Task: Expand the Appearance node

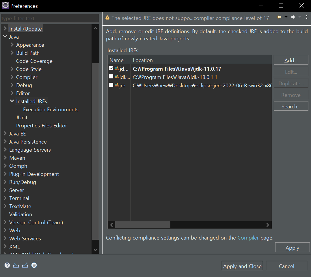Action: (12, 45)
